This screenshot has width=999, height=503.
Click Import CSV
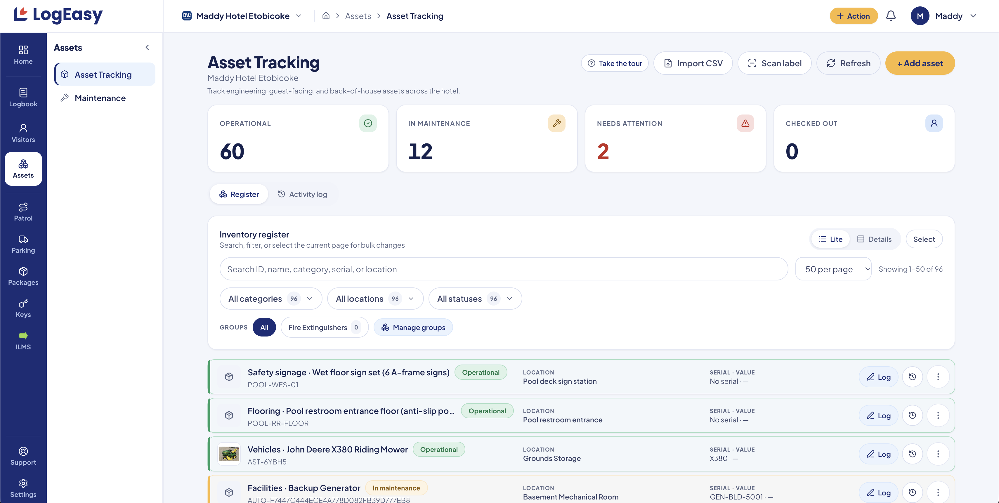[693, 63]
